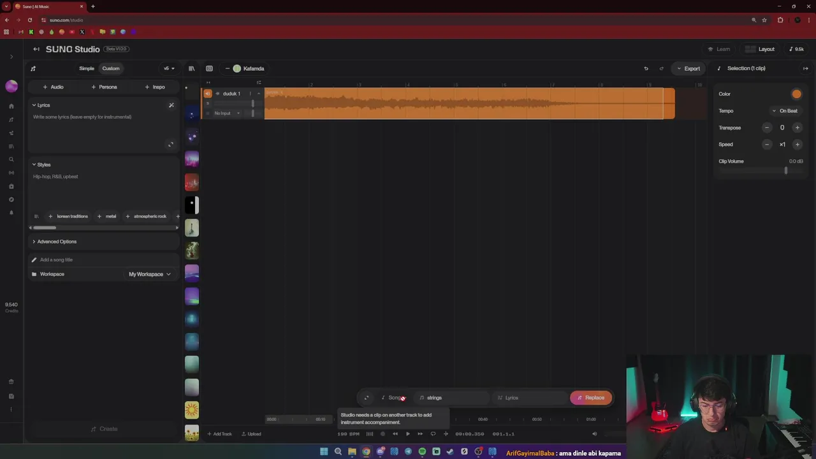Click the expand arrows in bottom prompt bar

(367, 398)
